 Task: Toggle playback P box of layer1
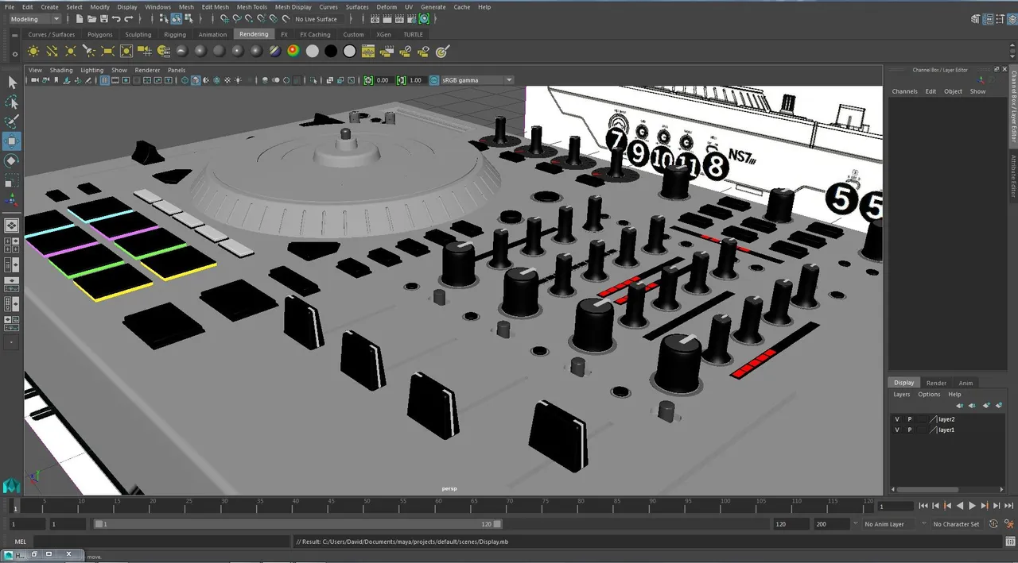910,430
